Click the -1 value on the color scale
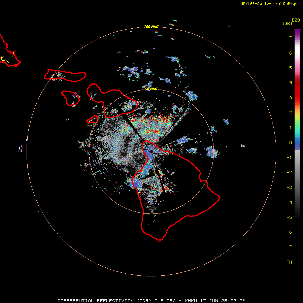 coord(289,158)
